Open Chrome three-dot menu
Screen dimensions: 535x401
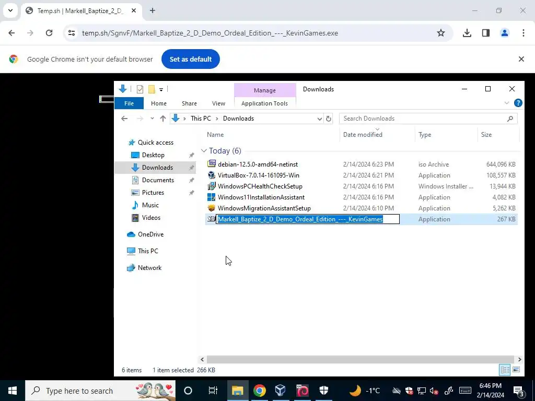(524, 33)
